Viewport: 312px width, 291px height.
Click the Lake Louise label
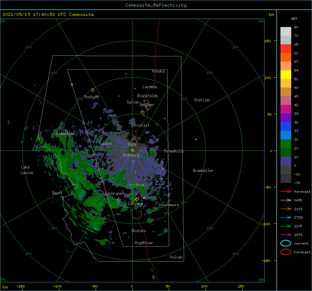[27, 170]
